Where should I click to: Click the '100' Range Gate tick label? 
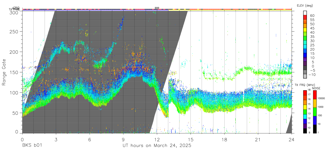(14, 93)
